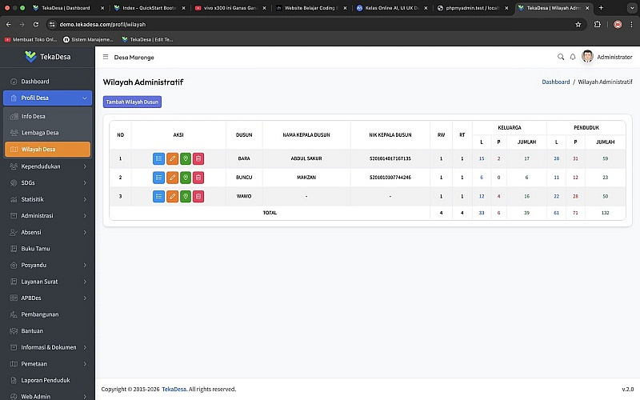Click the blue list icon for dusun BARA
The image size is (640, 400).
tap(158, 158)
